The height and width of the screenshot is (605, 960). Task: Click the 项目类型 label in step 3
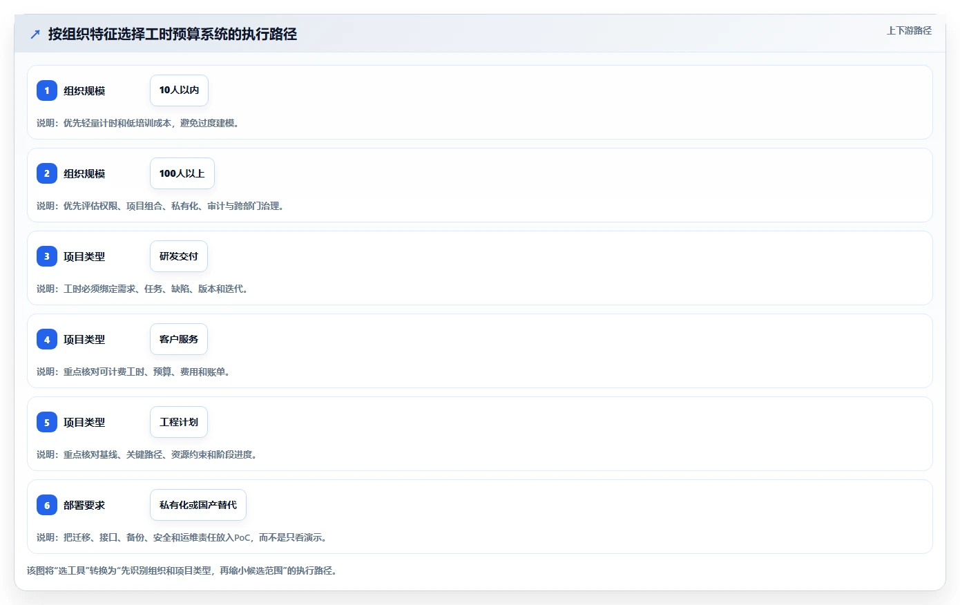84,256
